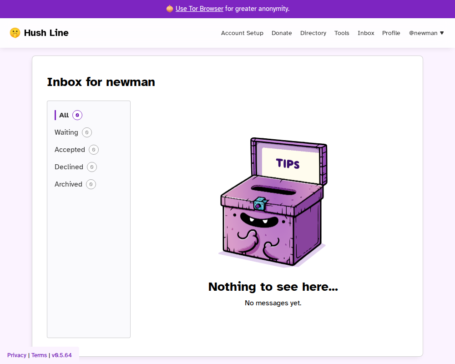Click the Declined count badge
455x364 pixels.
92,167
